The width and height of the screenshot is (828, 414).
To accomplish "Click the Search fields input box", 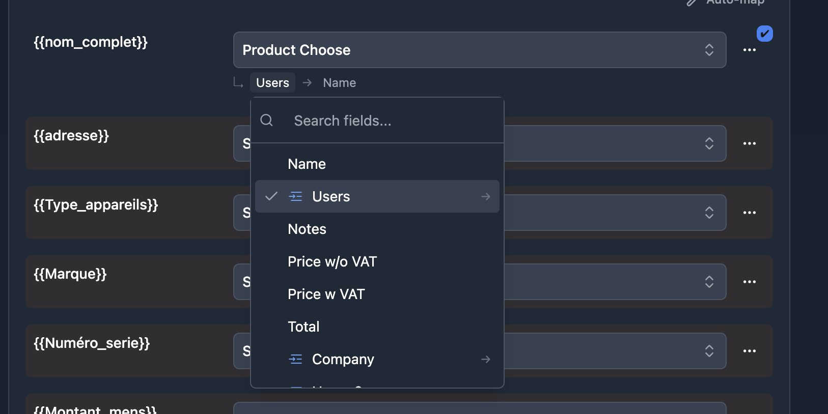I will click(392, 121).
